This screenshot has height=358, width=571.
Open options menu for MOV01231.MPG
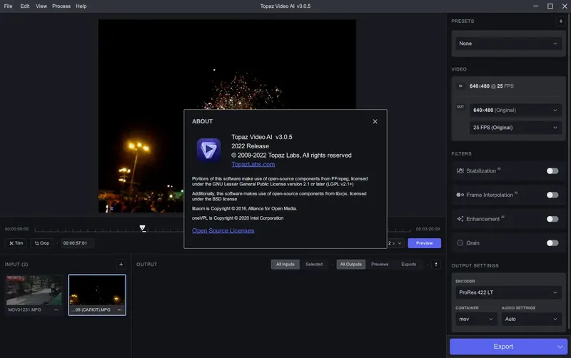[x=56, y=310]
